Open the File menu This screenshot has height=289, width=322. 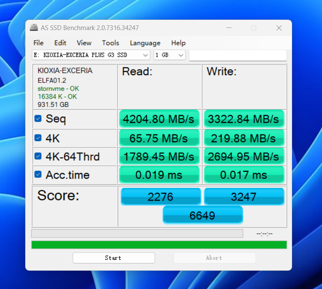click(x=38, y=43)
